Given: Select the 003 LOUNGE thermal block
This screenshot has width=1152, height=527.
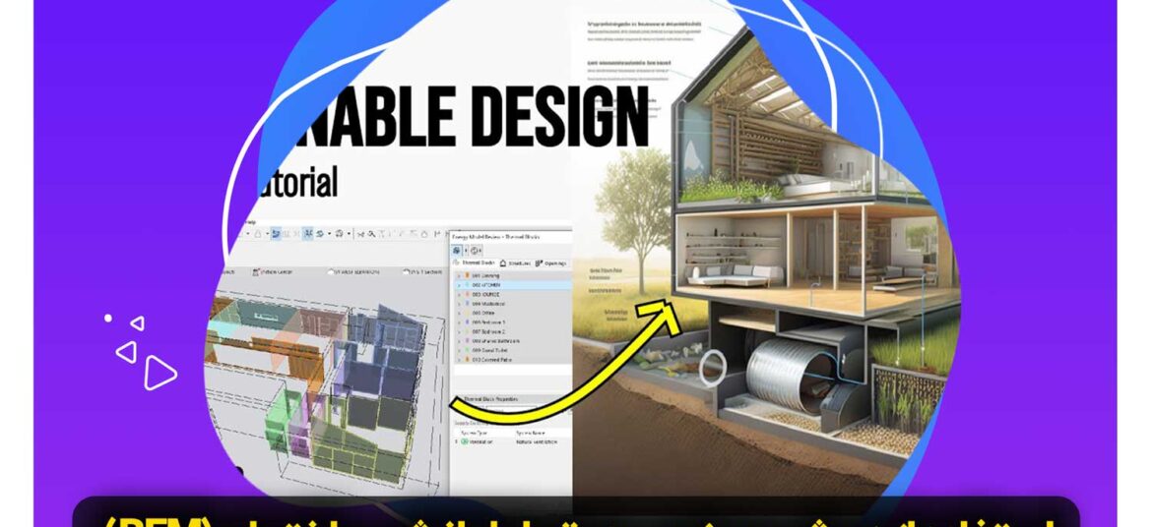Looking at the screenshot, I should point(513,294).
